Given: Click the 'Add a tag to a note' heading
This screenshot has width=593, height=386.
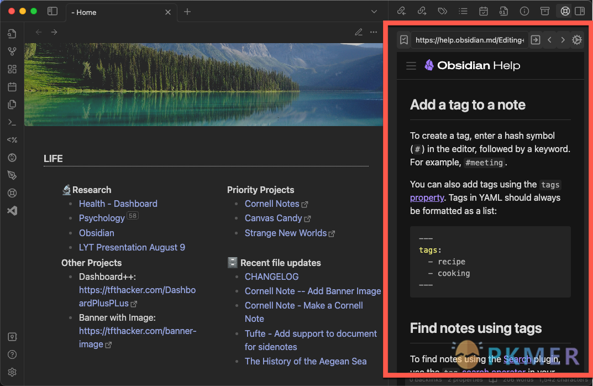Looking at the screenshot, I should coord(468,105).
